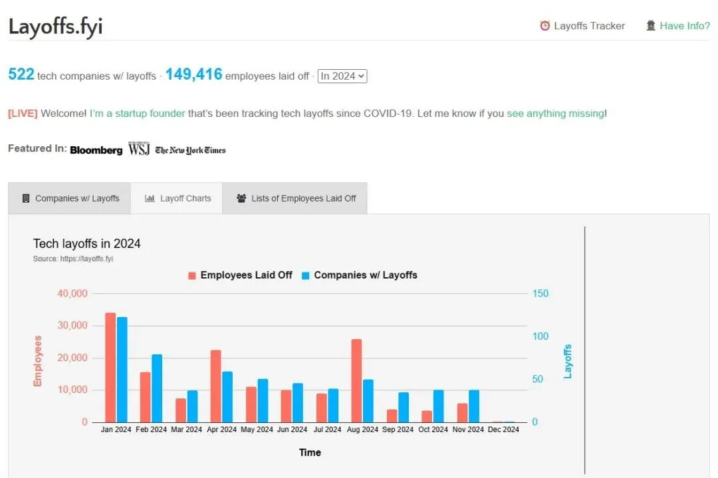718x478 pixels.
Task: Click the Tech layoffs in 2024 chart title
Action: (86, 243)
